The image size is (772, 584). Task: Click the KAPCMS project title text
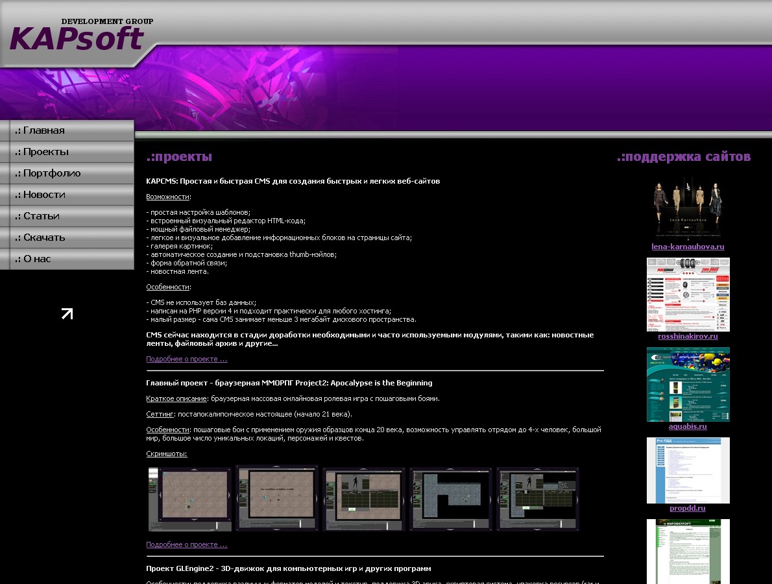point(293,181)
